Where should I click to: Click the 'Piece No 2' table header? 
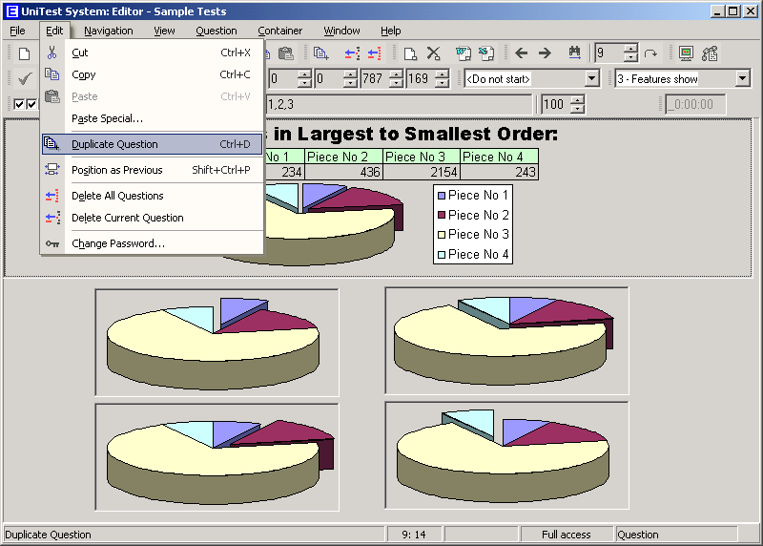[x=343, y=157]
